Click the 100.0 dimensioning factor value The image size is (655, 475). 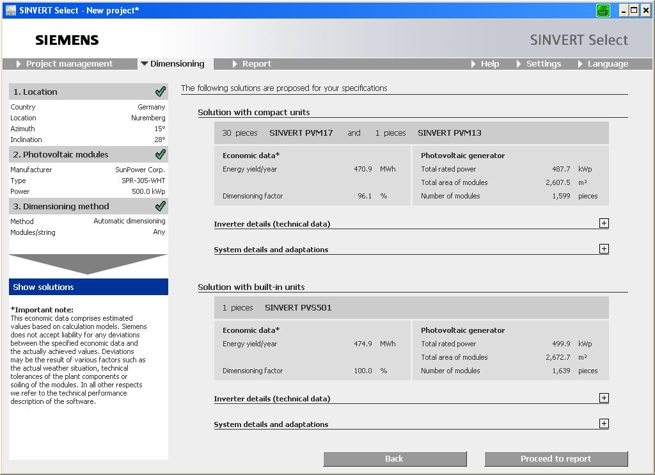click(x=363, y=371)
